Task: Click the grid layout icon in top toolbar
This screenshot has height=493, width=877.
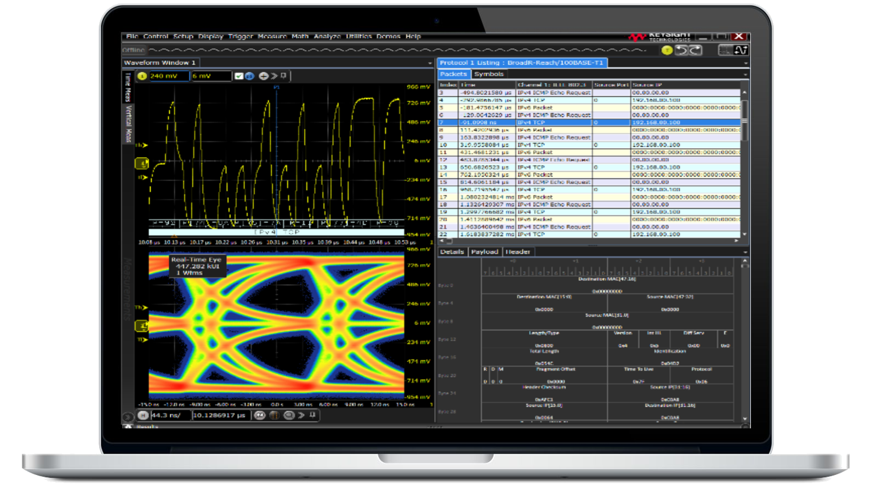Action: [x=726, y=50]
